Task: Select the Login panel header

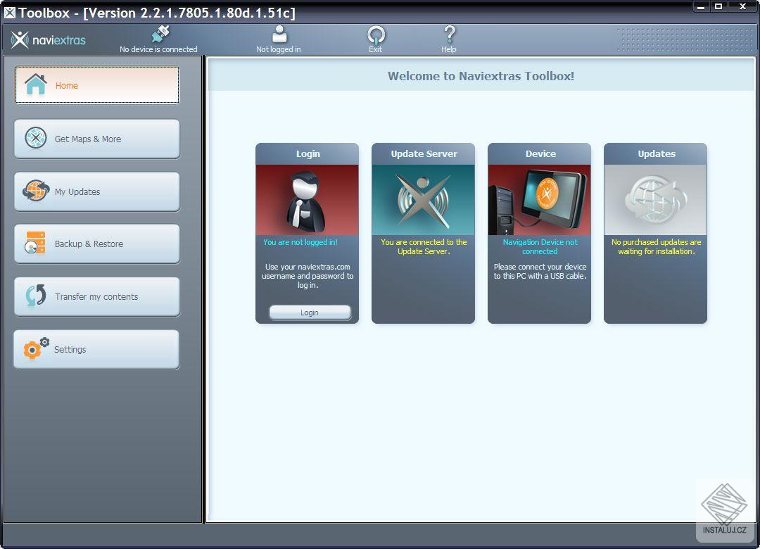Action: (x=307, y=153)
